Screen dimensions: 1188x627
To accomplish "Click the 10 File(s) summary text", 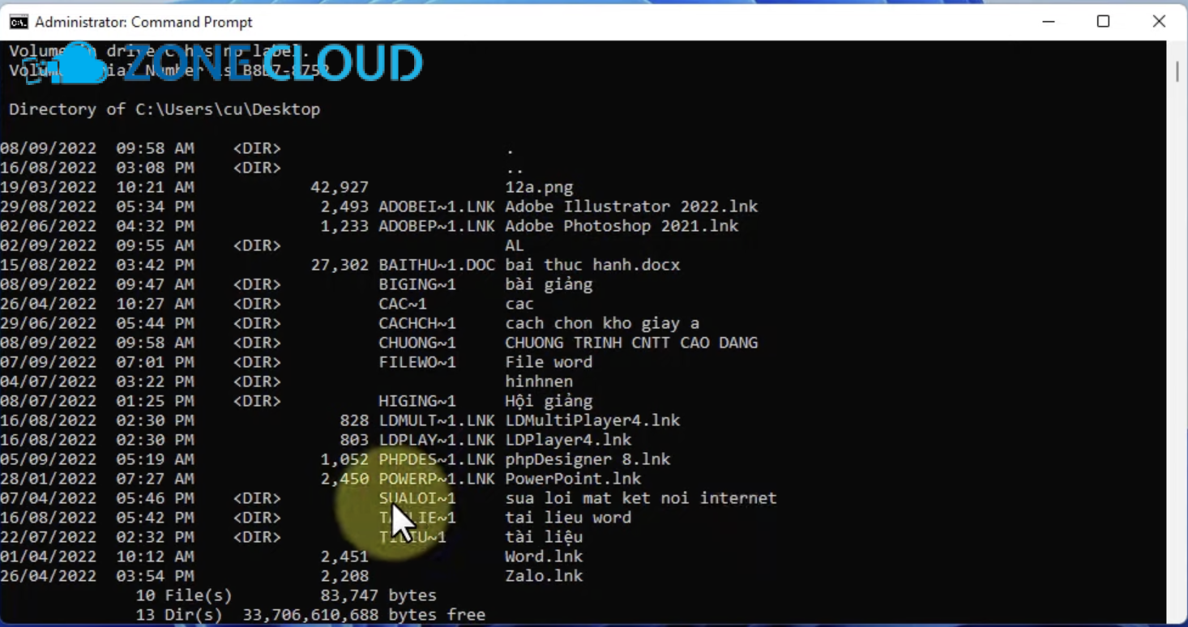I will (x=184, y=595).
